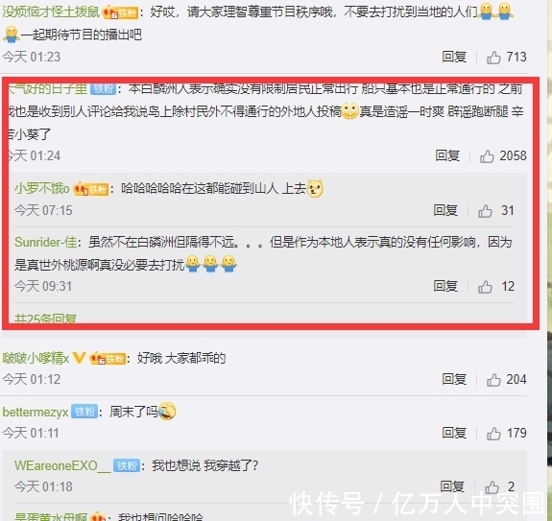Open 没烦恼才怪土拨鼠's user profile
This screenshot has height=521, width=552.
pos(52,12)
